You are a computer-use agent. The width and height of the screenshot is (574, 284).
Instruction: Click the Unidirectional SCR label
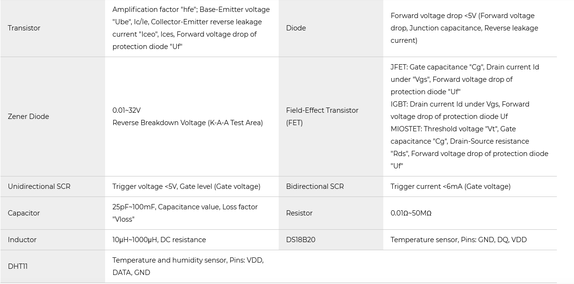click(39, 186)
